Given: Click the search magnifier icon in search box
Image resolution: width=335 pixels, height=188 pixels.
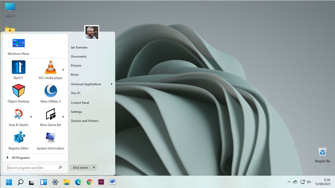Looking at the screenshot, I should [60, 167].
